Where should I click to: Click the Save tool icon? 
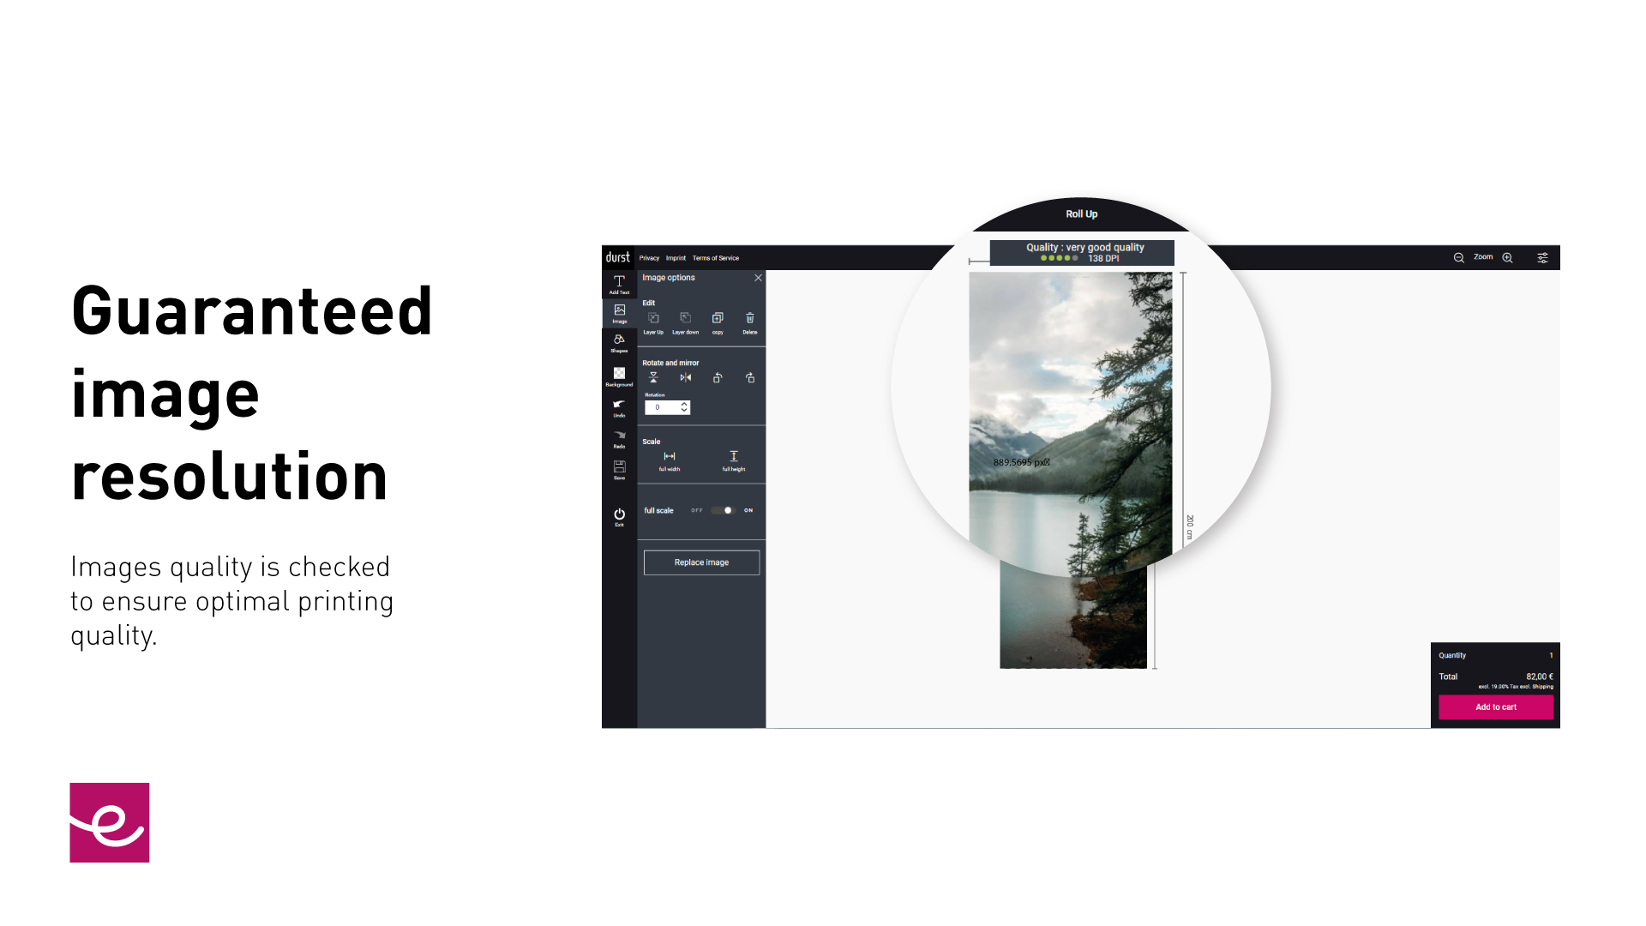point(620,467)
